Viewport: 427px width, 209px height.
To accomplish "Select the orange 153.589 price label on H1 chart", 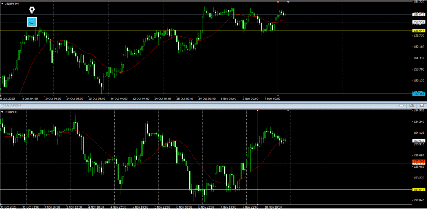I will point(418,161).
